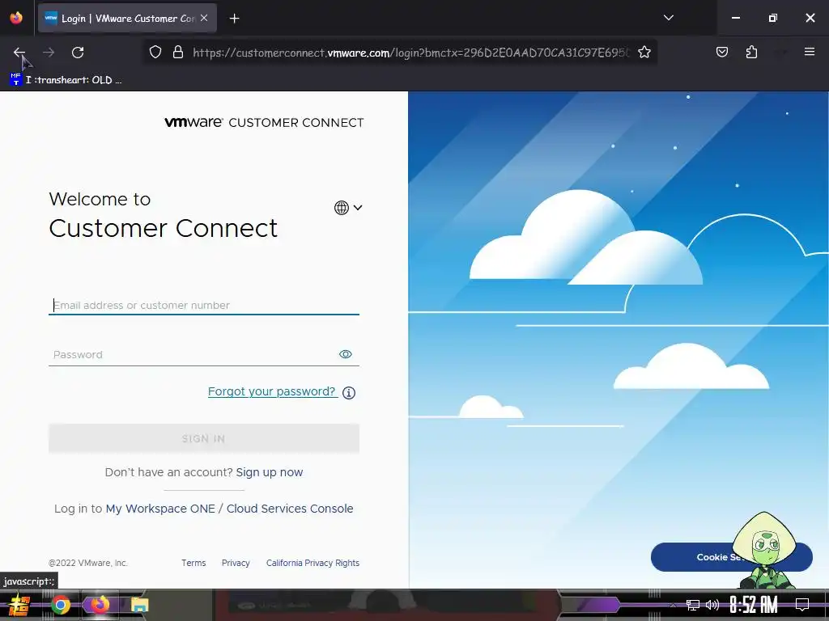Image resolution: width=829 pixels, height=621 pixels.
Task: Follow the Forgot your password? link
Action: [x=273, y=392]
